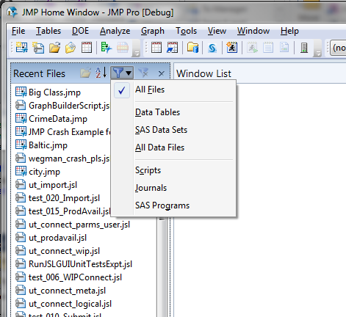The height and width of the screenshot is (317, 346).
Task: Click the Recent Files open-folder icon
Action: (x=85, y=73)
